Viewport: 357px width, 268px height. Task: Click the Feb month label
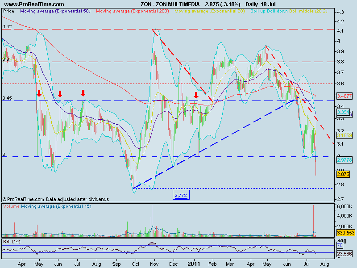click(x=213, y=264)
